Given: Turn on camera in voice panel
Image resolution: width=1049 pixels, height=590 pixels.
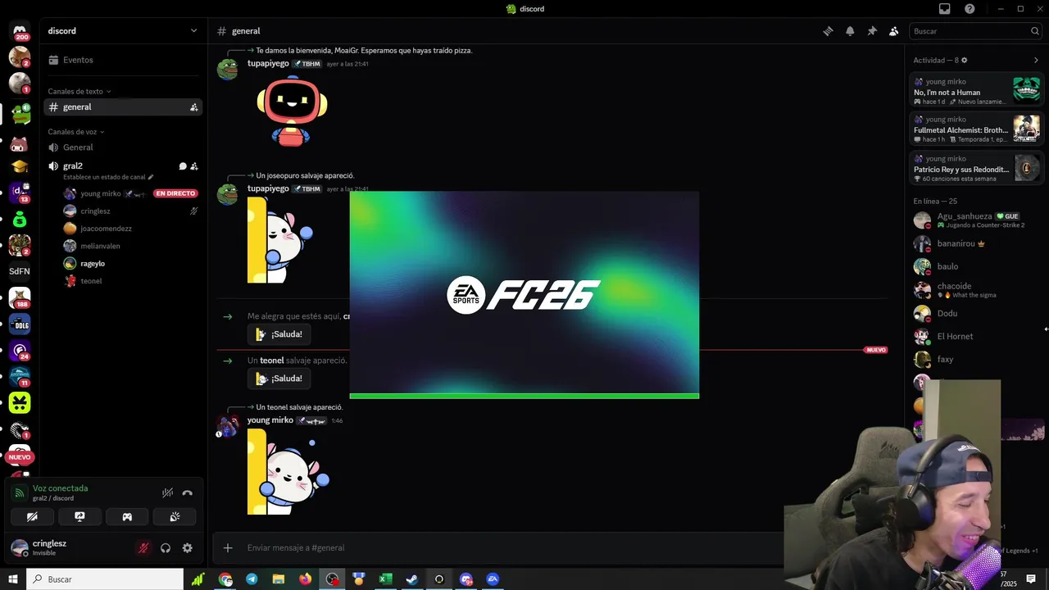Looking at the screenshot, I should coord(32,517).
